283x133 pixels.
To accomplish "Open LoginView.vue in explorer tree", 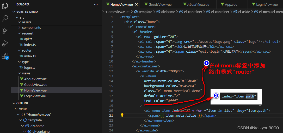I will coord(35,96).
